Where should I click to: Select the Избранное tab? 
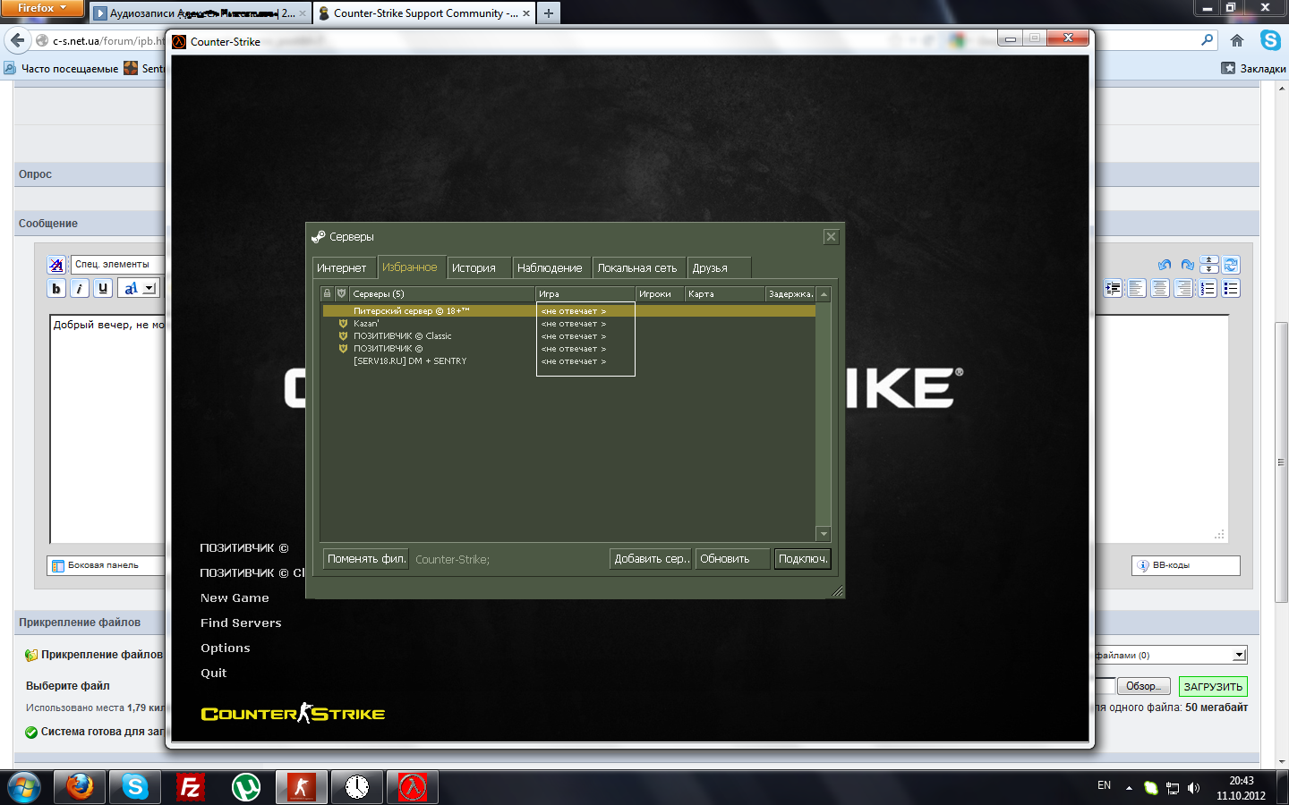pos(410,267)
